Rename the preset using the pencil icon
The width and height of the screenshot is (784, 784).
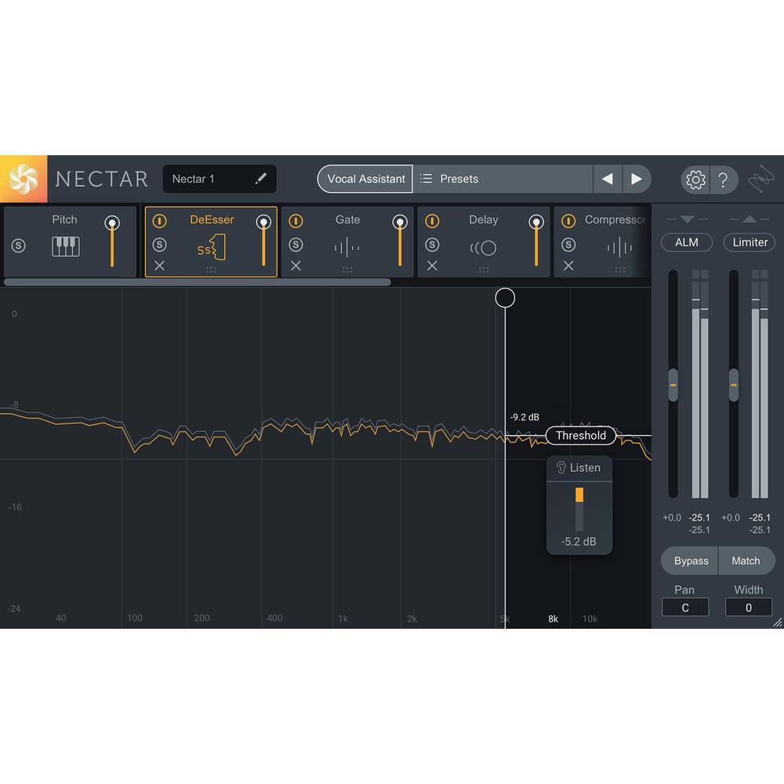click(x=262, y=179)
